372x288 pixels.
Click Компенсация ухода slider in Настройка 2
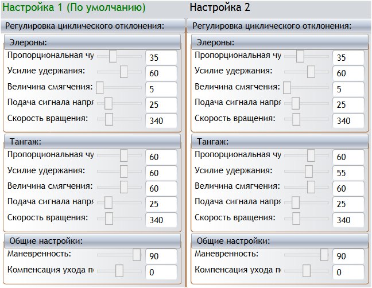pyautogui.click(x=307, y=270)
